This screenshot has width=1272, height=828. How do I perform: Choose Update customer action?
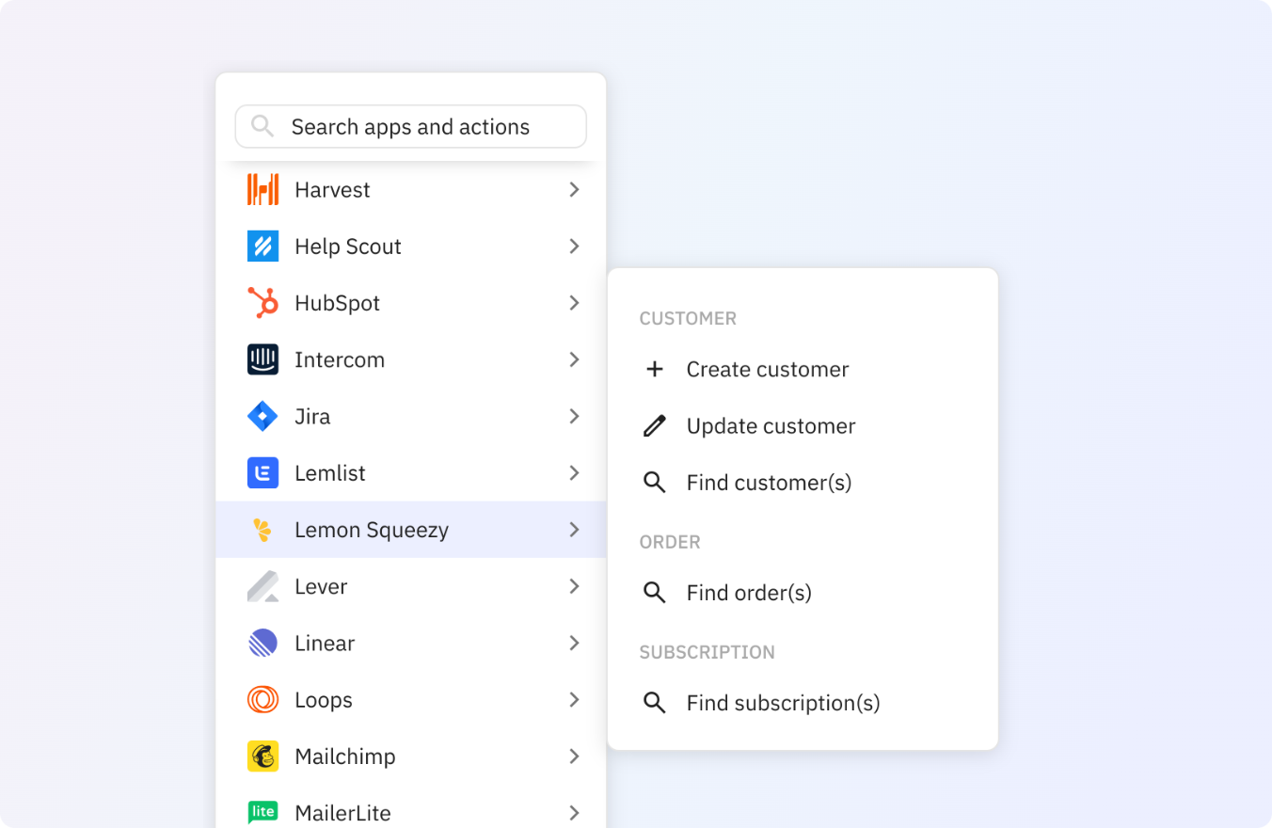click(x=803, y=425)
